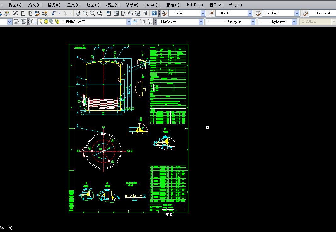Open the ByLayer color control dropdown

click(201, 22)
